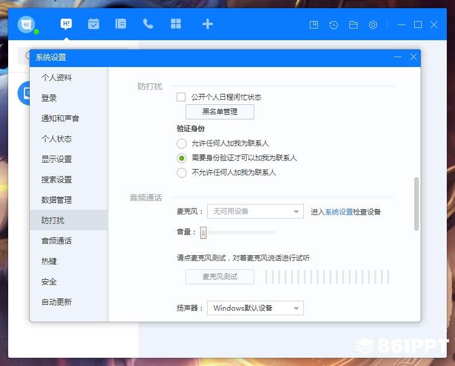The height and width of the screenshot is (366, 455).
Task: Minimize the 系统设置 dialog
Action: pos(398,57)
